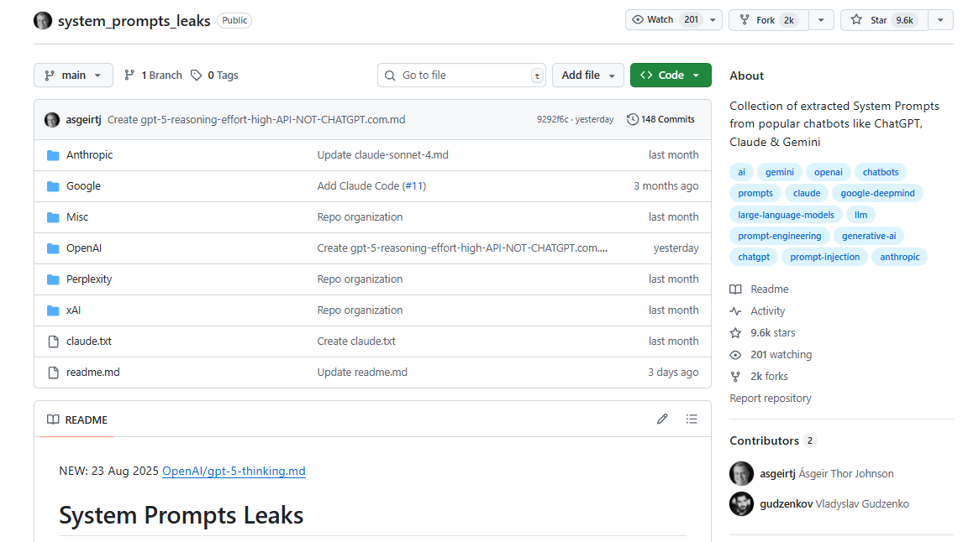Screen dimensions: 963x542
Task: Click asgeirtj avatar in latest commit row
Action: click(52, 119)
